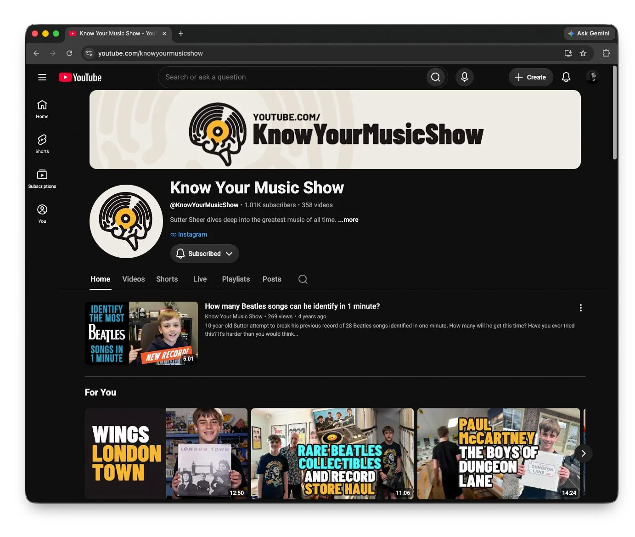Reload the current page
The height and width of the screenshot is (537, 635).
pos(69,53)
